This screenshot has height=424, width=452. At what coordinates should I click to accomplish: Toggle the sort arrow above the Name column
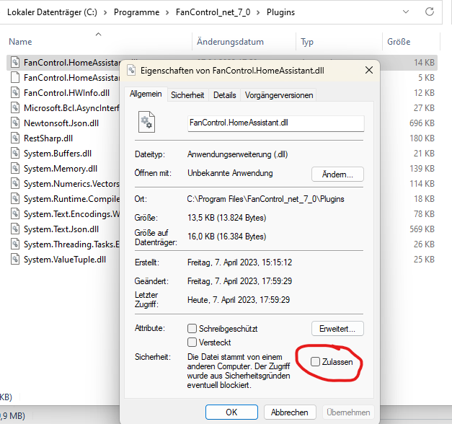[98, 34]
